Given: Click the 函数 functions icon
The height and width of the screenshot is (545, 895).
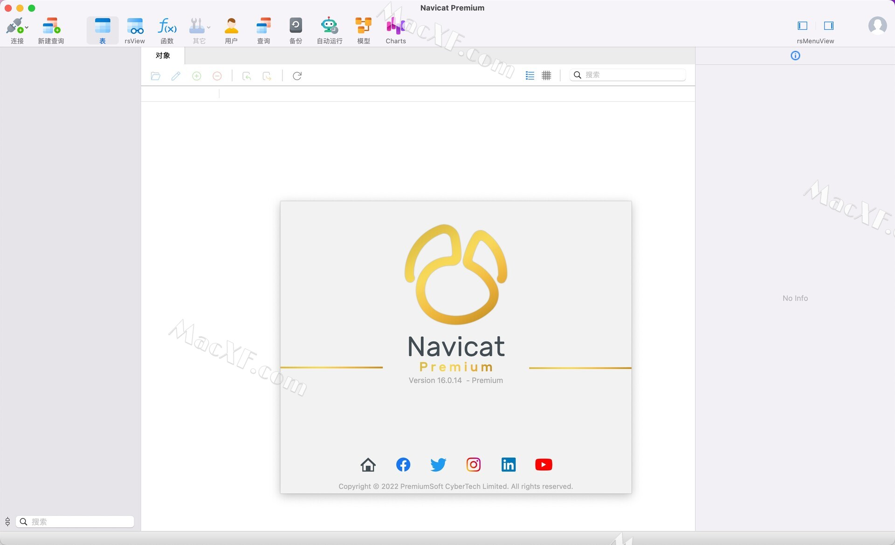Looking at the screenshot, I should click(x=167, y=26).
